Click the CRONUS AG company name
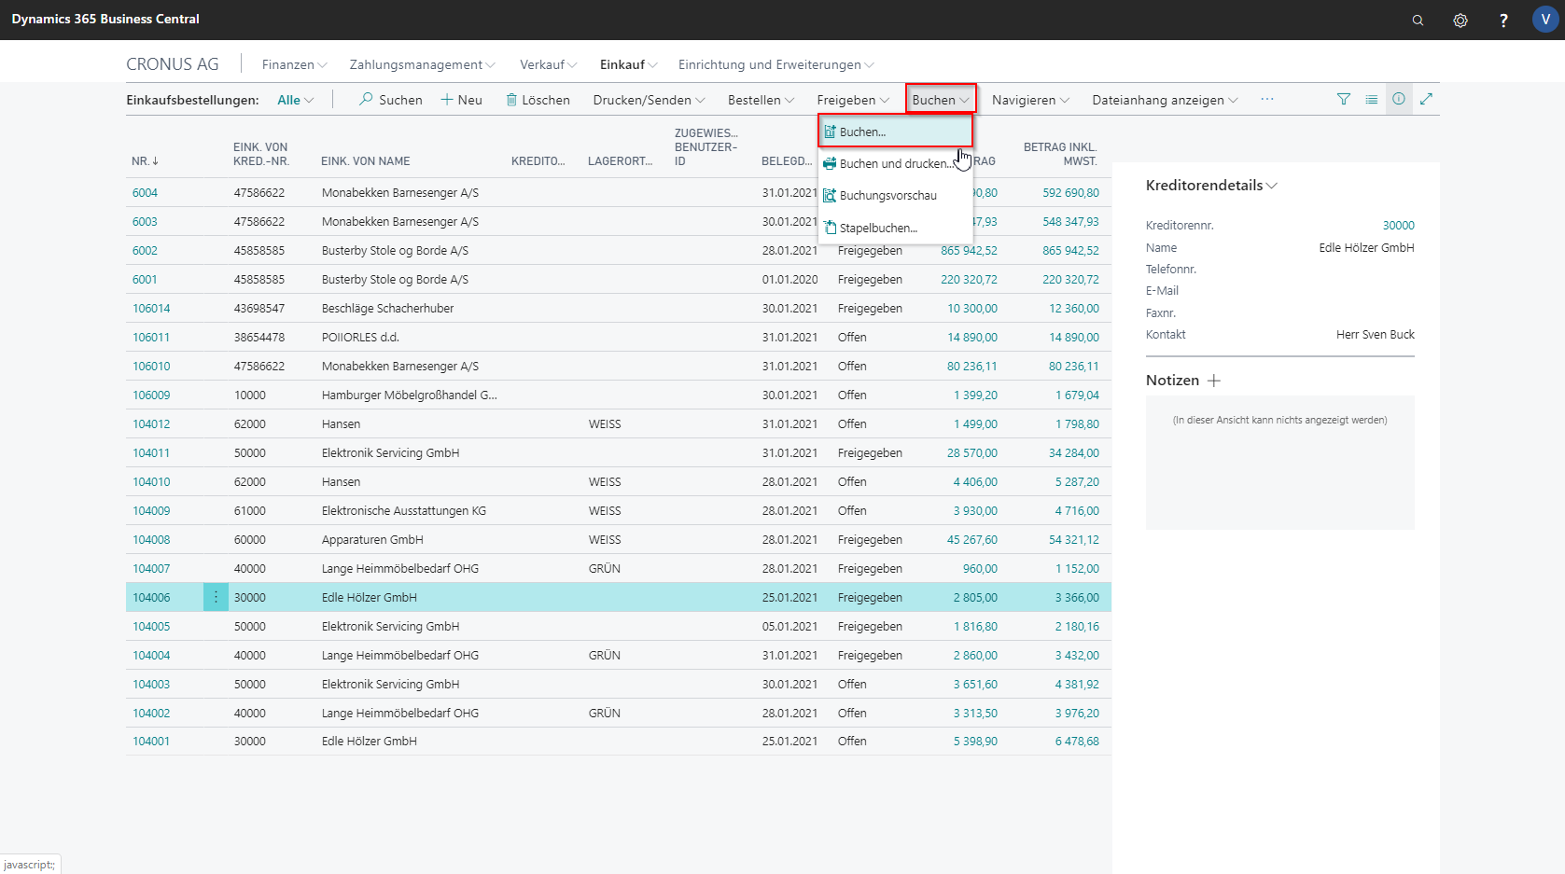Screen dimensions: 1565x874 173,64
